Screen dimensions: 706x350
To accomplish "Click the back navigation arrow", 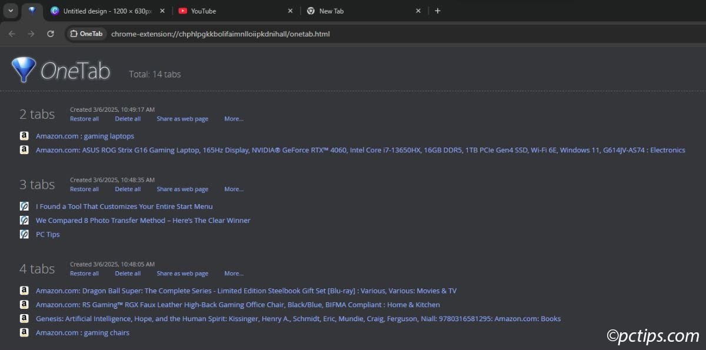I will tap(12, 34).
